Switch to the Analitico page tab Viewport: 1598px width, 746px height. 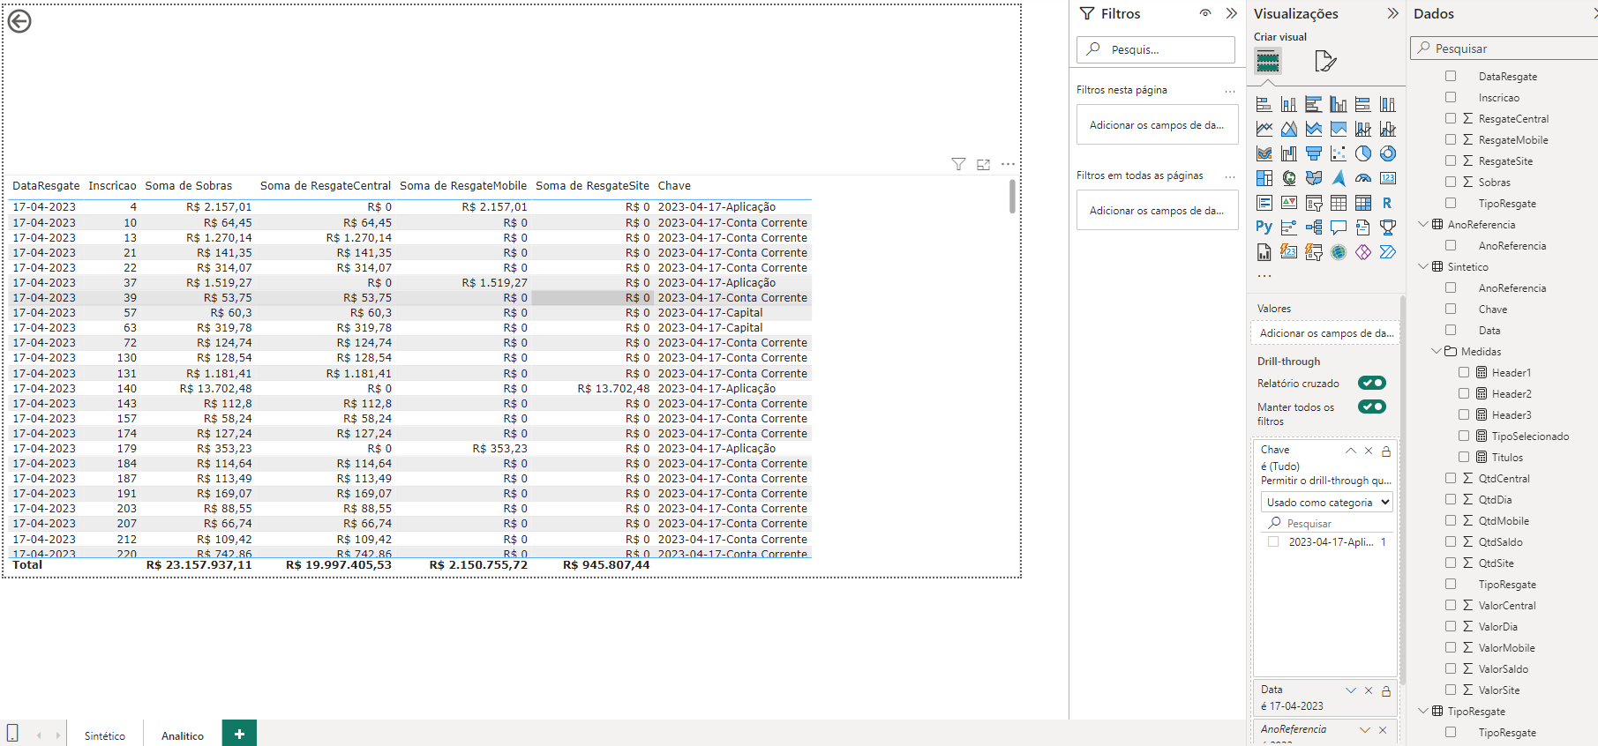click(183, 735)
